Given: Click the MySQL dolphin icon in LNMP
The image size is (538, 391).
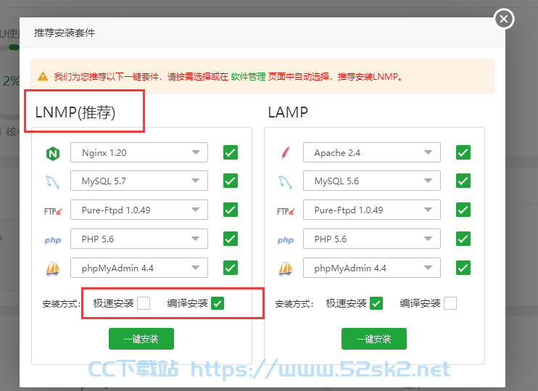Looking at the screenshot, I should [52, 182].
